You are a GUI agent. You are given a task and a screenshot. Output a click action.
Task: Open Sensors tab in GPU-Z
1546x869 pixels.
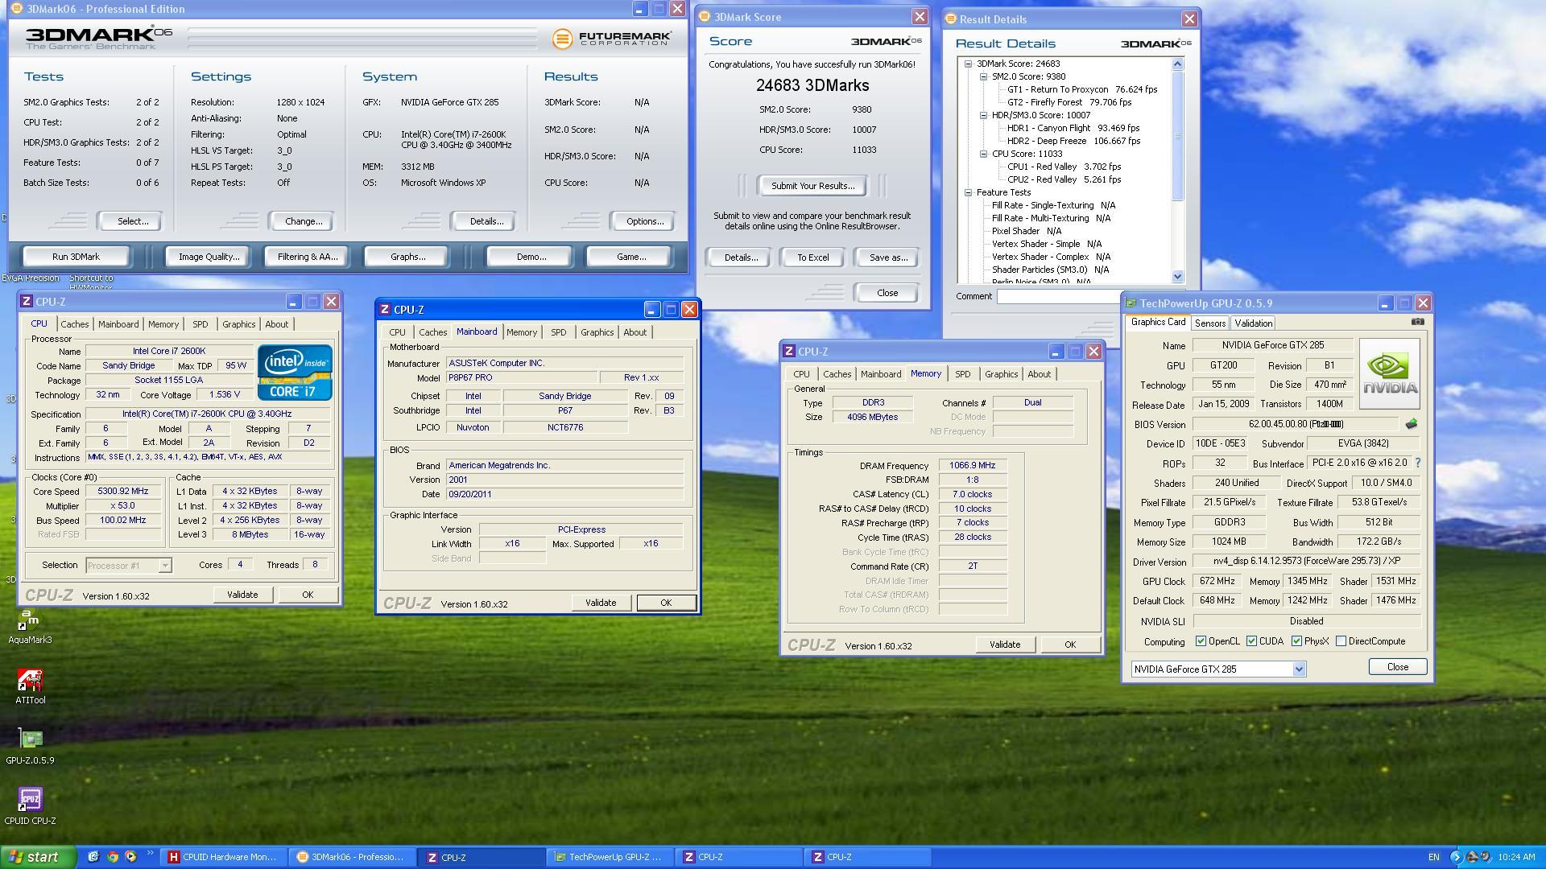(1210, 323)
